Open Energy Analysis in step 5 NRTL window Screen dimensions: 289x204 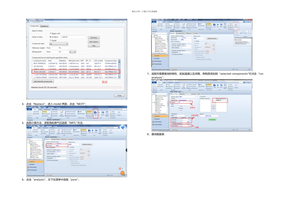pyautogui.click(x=32, y=170)
